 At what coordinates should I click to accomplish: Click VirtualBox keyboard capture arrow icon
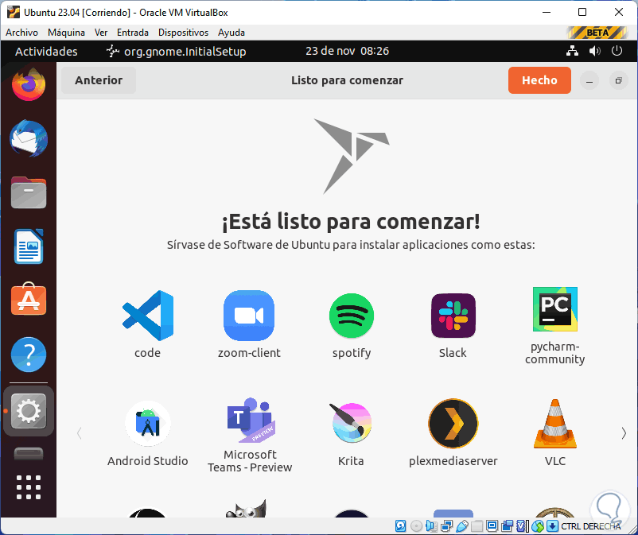coord(552,526)
